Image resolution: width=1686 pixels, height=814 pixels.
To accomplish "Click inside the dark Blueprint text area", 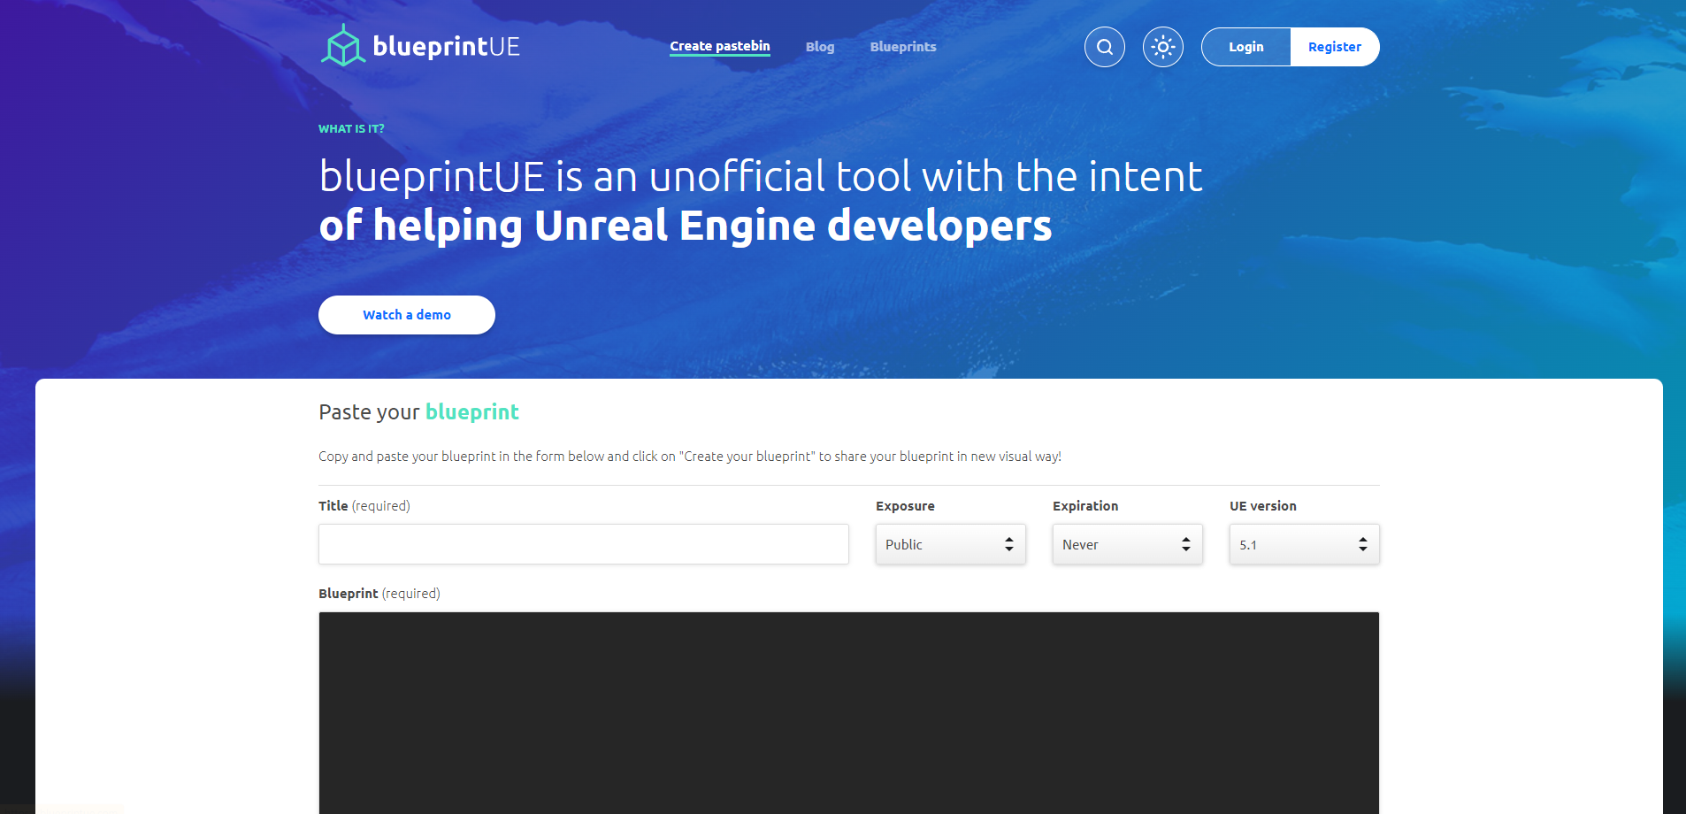I will [x=849, y=713].
